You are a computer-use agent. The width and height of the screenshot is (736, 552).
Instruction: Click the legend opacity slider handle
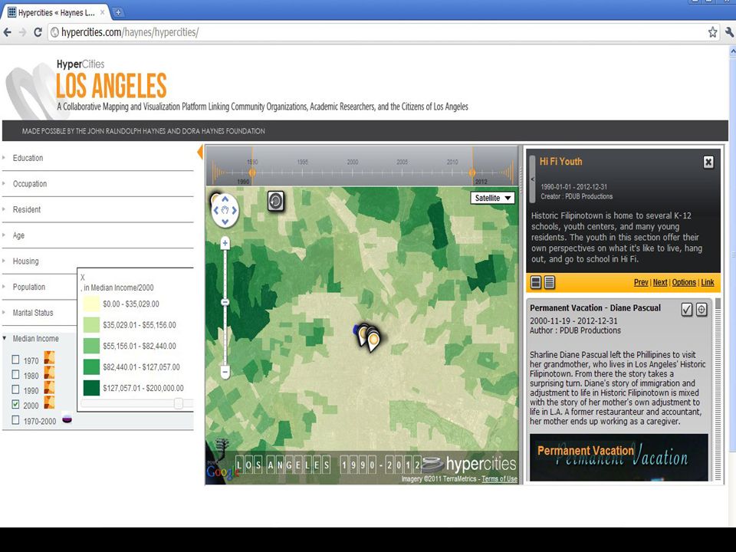(x=179, y=403)
